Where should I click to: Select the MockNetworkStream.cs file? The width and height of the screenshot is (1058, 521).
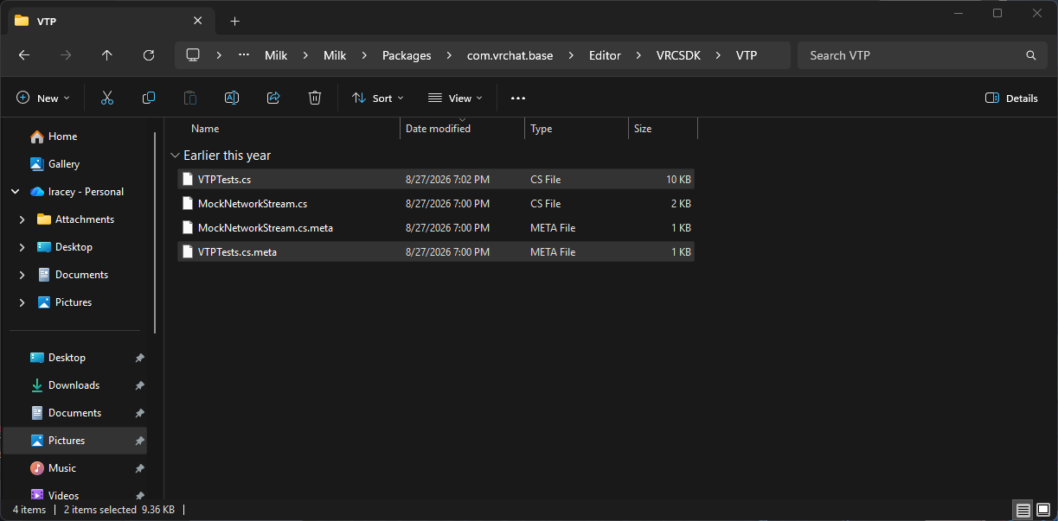click(x=436, y=204)
